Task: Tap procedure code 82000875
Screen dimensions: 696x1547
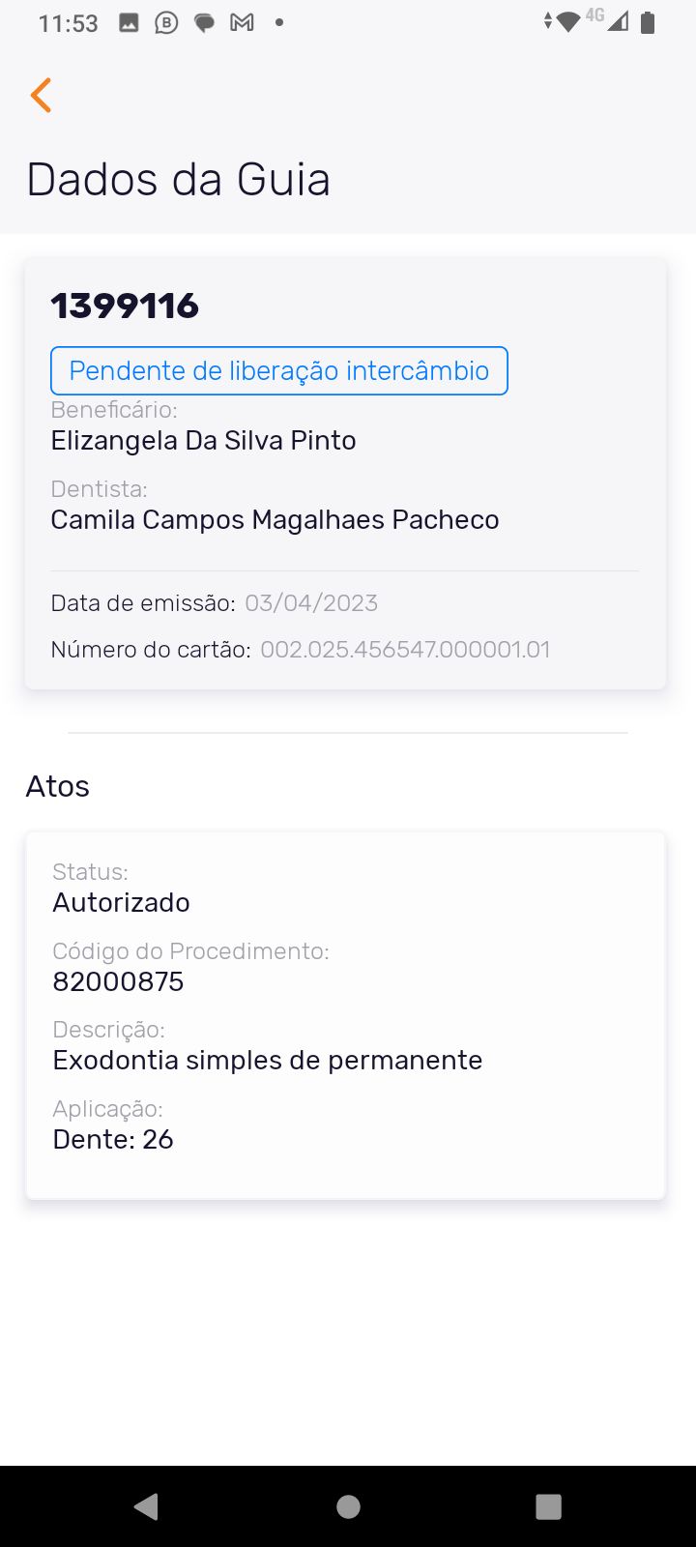Action: pyautogui.click(x=118, y=982)
